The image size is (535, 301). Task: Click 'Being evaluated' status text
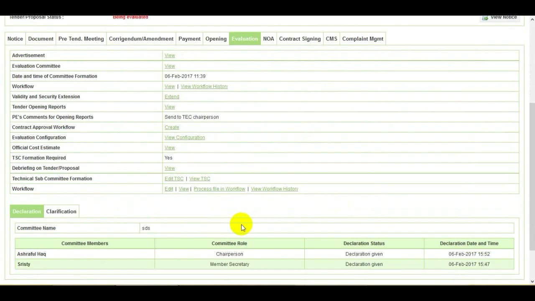pyautogui.click(x=130, y=17)
